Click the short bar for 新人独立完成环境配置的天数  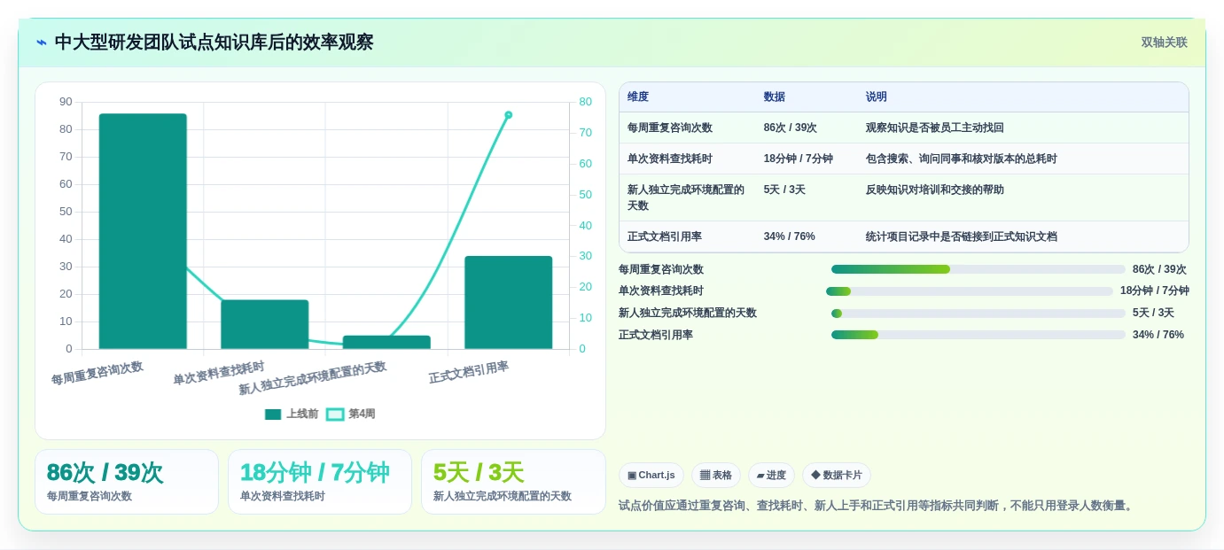pos(386,342)
